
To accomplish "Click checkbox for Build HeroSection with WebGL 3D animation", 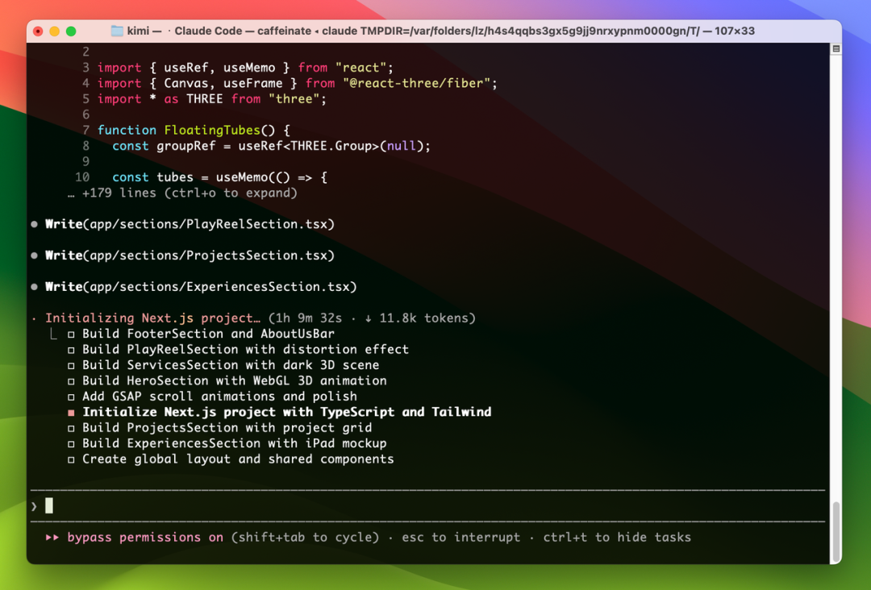I will pyautogui.click(x=71, y=381).
